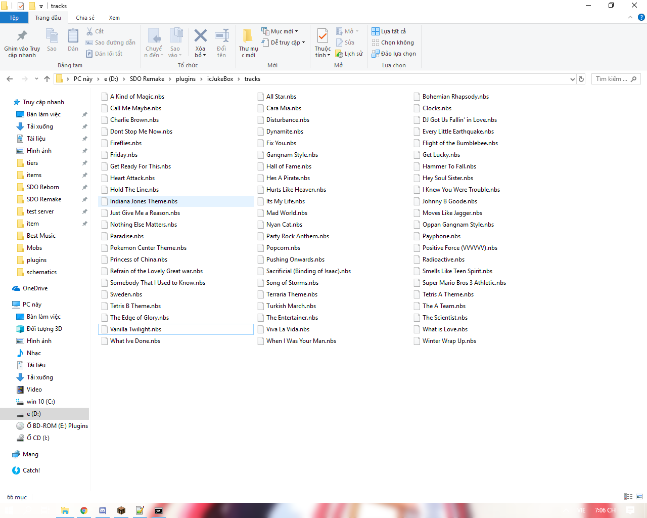Viewport: 647px width, 518px height.
Task: Select file Tetris A Theme.nbs
Action: pos(448,294)
